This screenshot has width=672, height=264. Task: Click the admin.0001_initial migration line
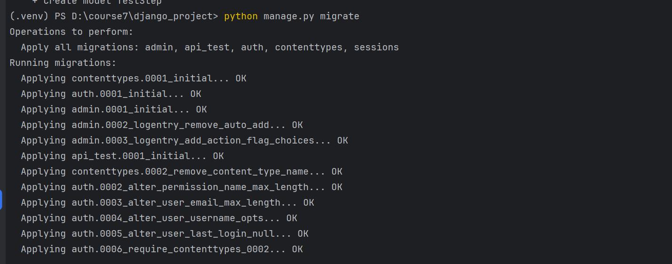[x=113, y=110]
